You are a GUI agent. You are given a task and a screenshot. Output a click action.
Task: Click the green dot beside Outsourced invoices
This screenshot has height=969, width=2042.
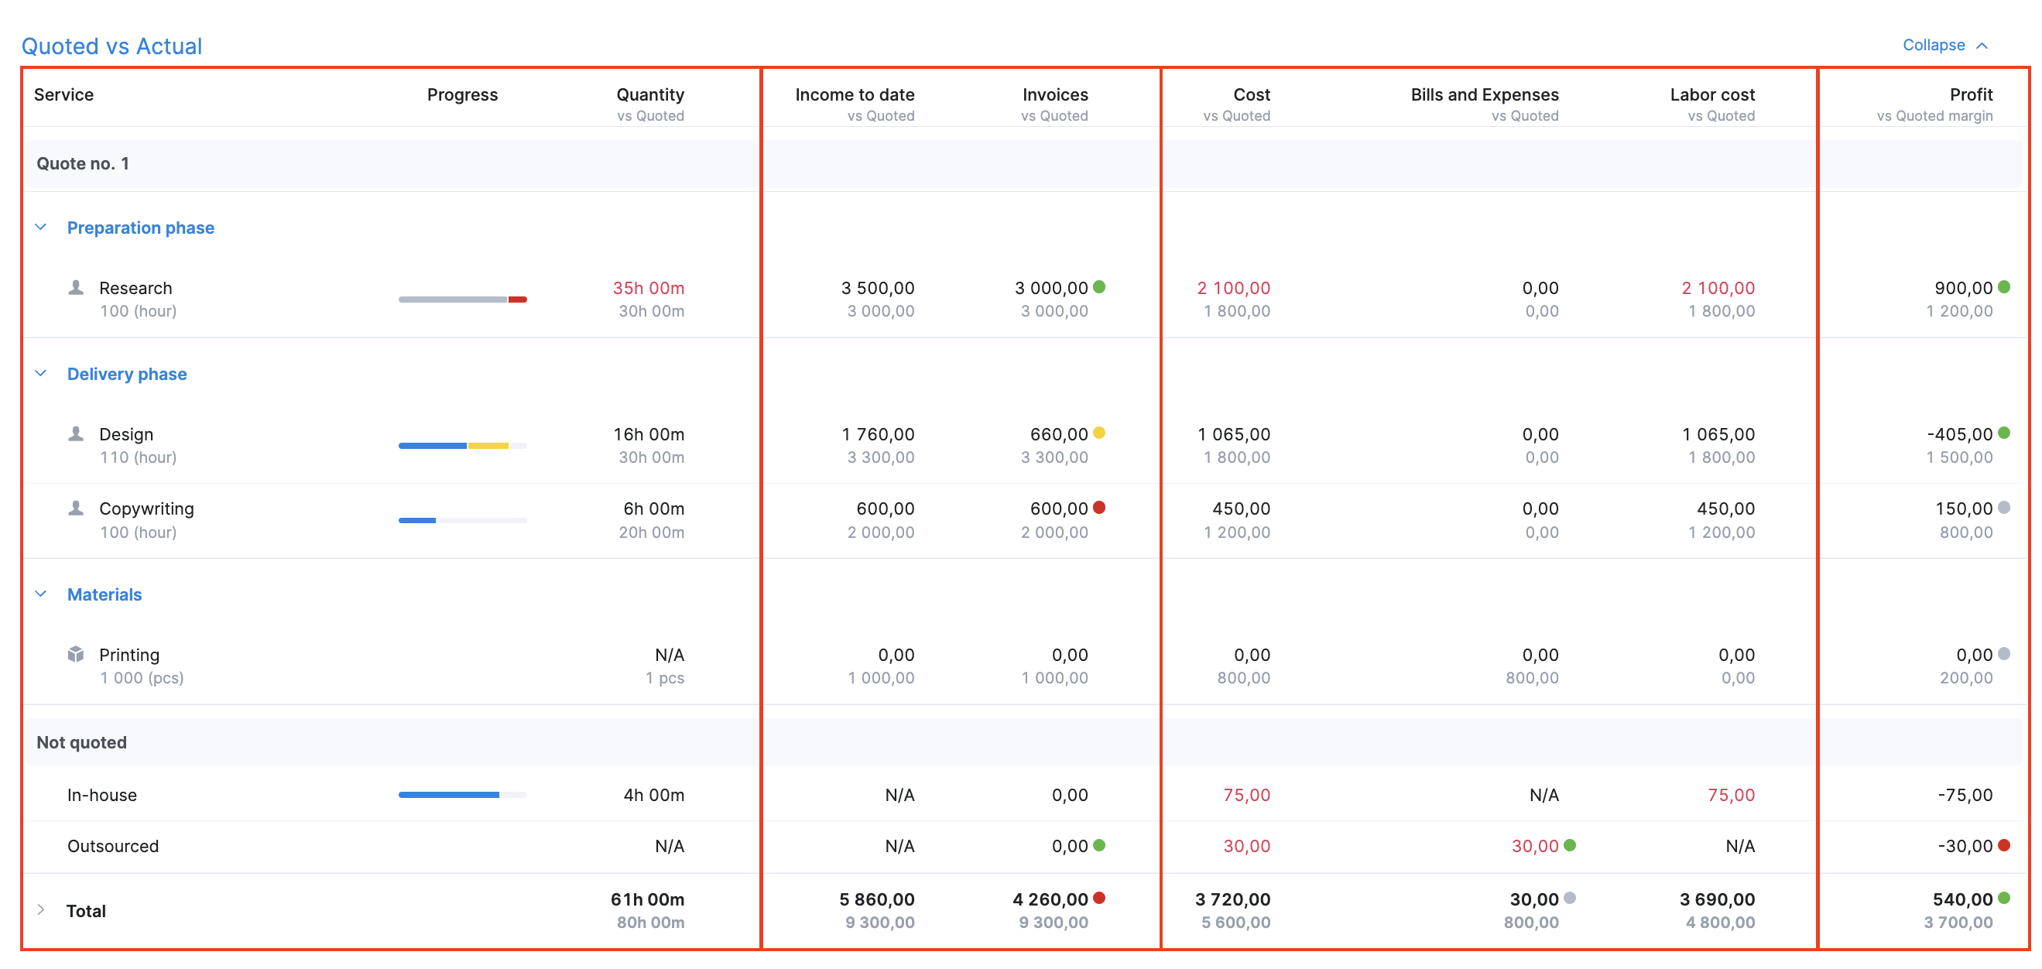(x=1099, y=844)
